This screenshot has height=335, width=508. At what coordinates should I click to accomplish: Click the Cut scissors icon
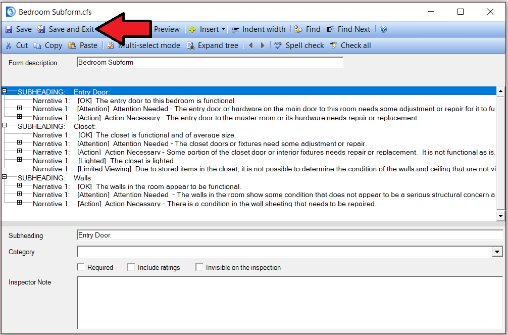[x=9, y=45]
